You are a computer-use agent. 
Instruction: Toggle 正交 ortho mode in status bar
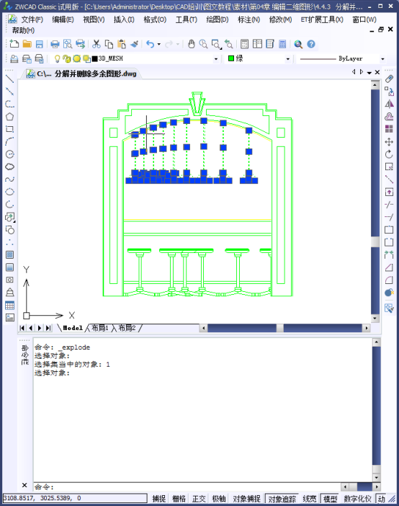(199, 499)
